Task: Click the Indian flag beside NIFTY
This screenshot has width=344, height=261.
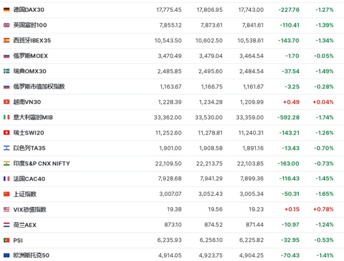Action: pyautogui.click(x=6, y=163)
